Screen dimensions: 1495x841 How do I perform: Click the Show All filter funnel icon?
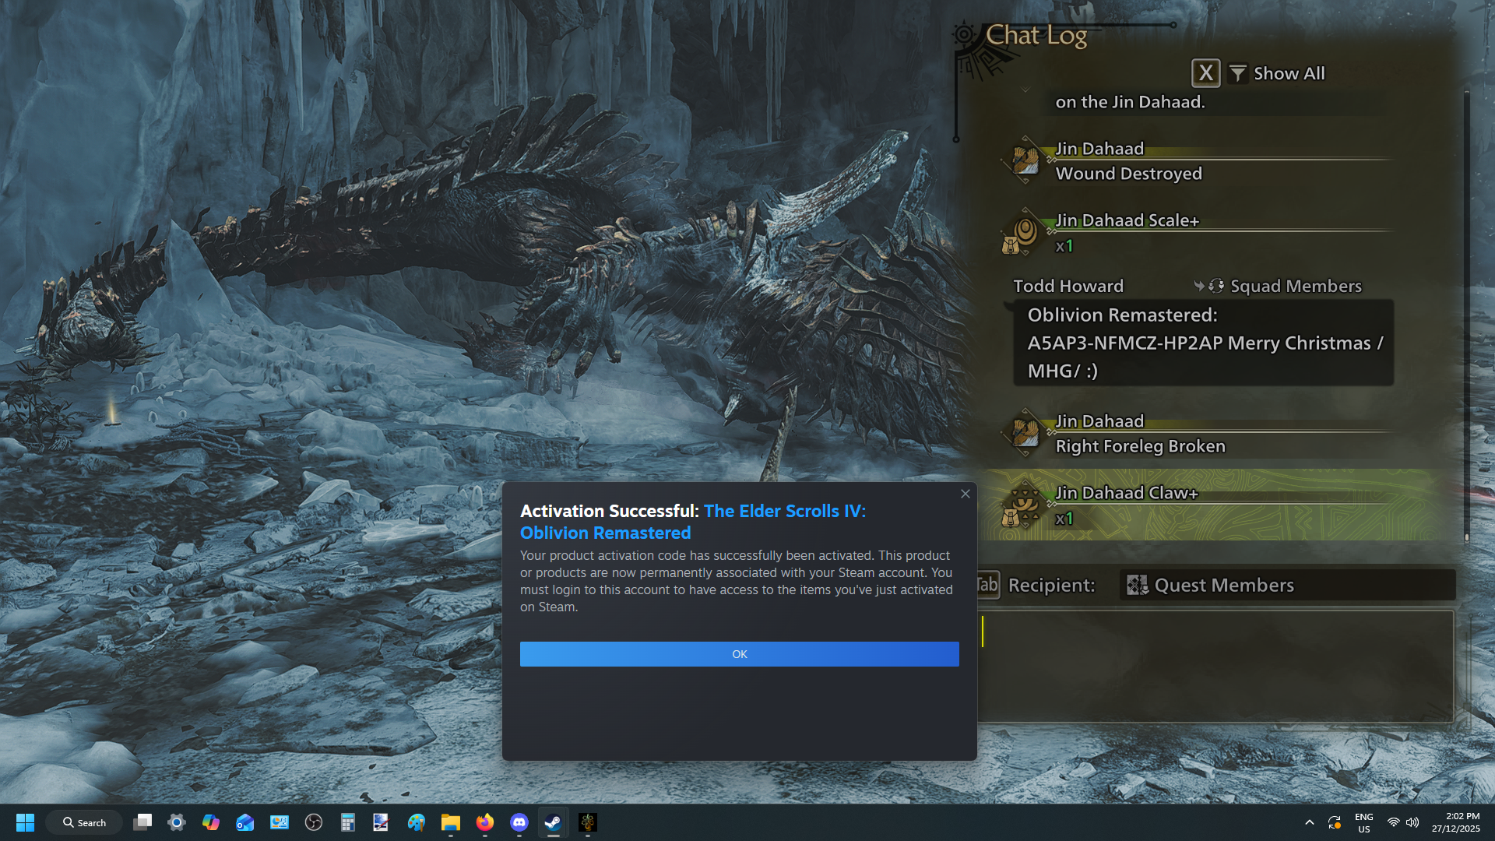click(1238, 74)
